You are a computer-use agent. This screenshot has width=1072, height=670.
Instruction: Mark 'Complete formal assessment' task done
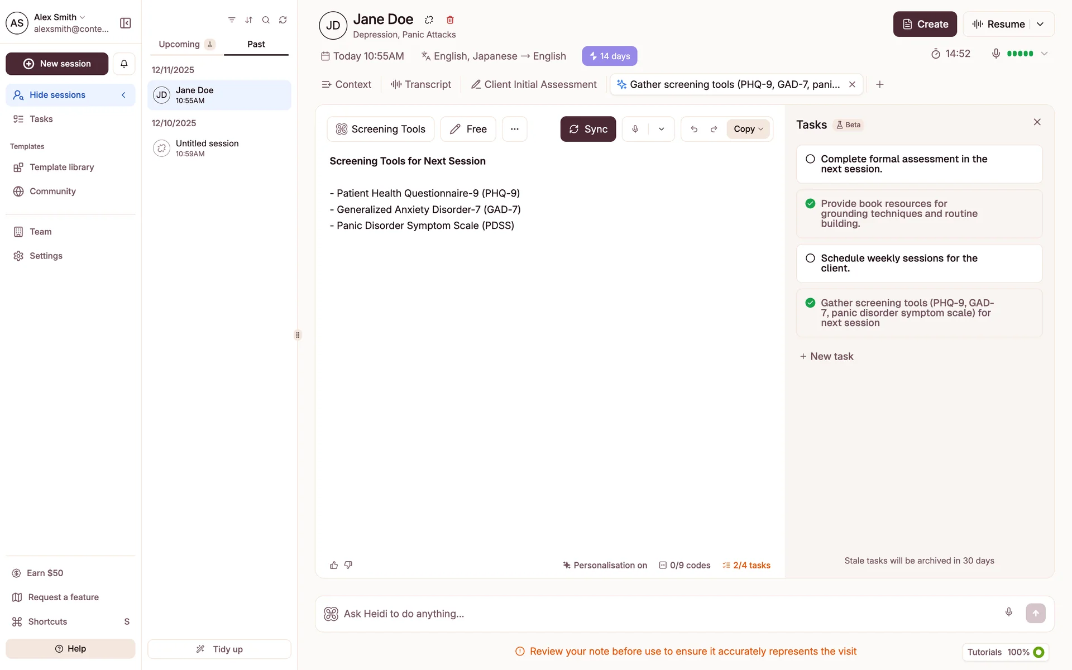[x=810, y=159]
